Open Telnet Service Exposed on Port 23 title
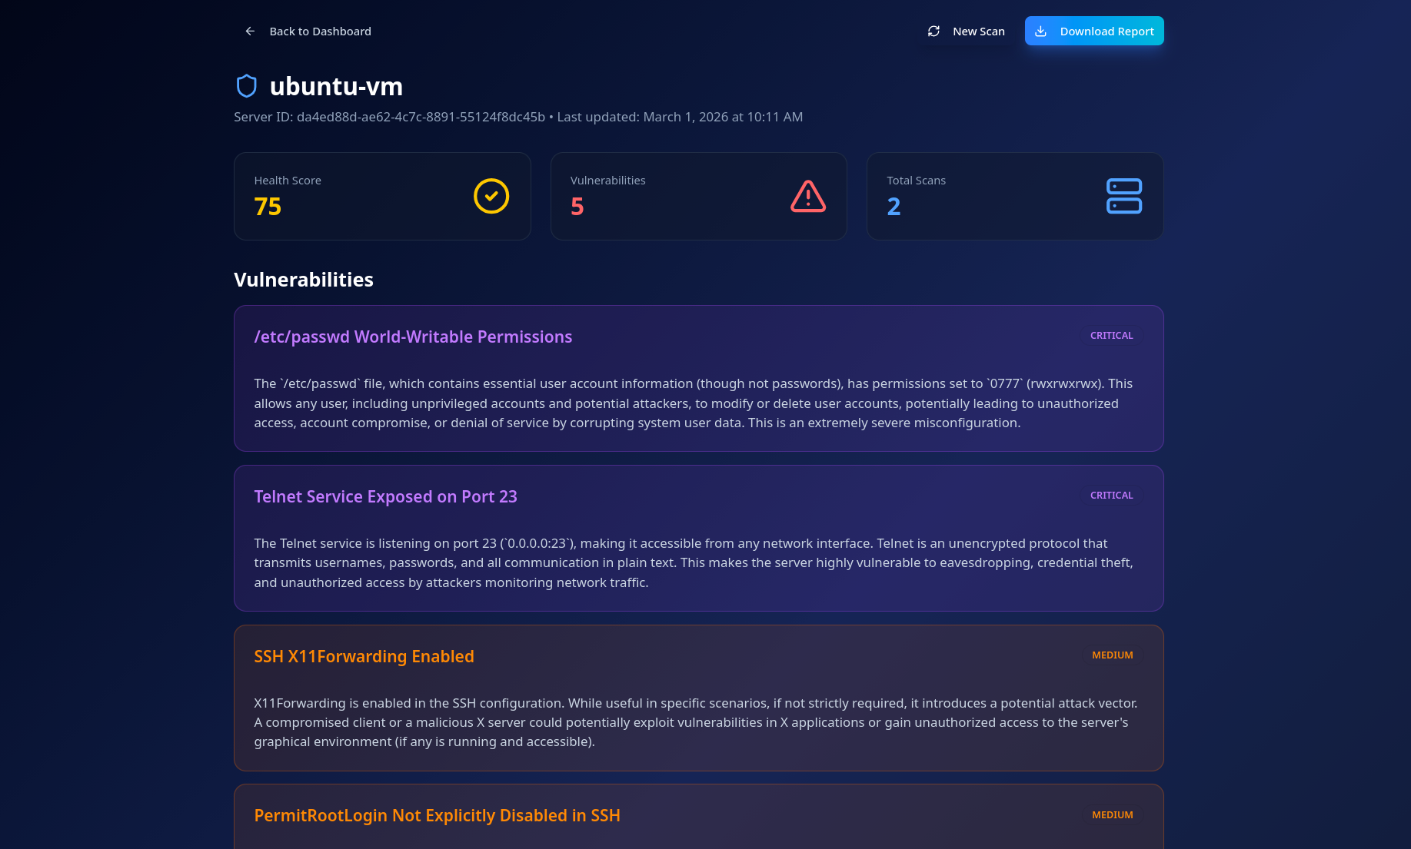 386,496
